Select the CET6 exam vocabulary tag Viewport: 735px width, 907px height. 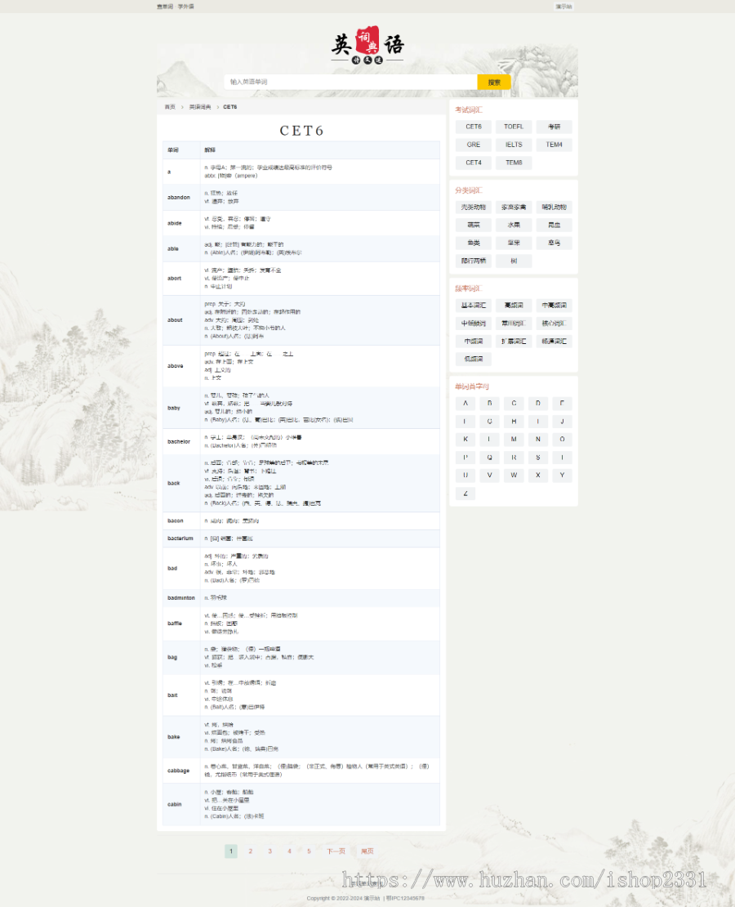click(474, 127)
